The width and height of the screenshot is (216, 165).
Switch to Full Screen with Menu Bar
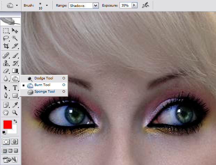tap(10, 151)
